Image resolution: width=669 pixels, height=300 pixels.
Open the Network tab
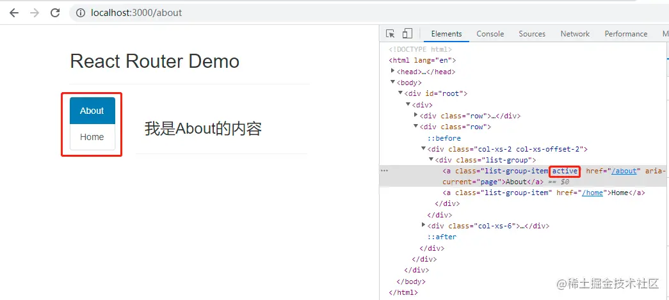pyautogui.click(x=575, y=34)
